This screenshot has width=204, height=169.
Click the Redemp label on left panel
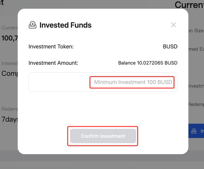(x=9, y=109)
